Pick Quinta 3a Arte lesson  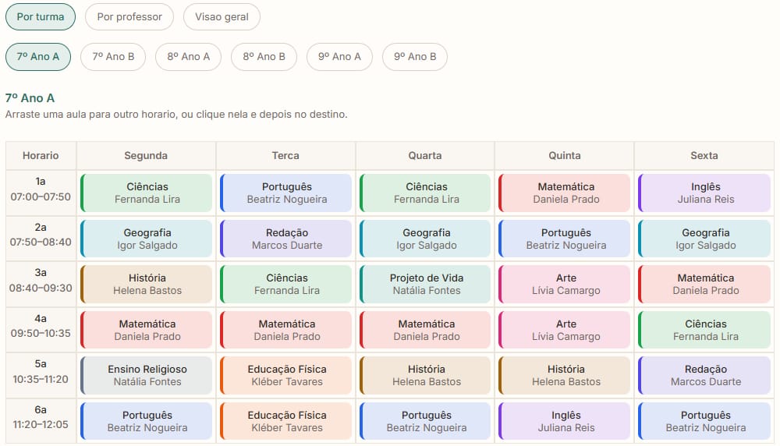[565, 285]
